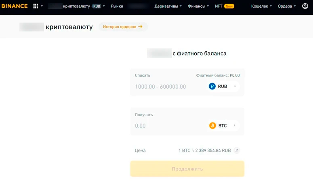This screenshot has width=313, height=183.
Task: Open the user account profile icon
Action: 305,6
